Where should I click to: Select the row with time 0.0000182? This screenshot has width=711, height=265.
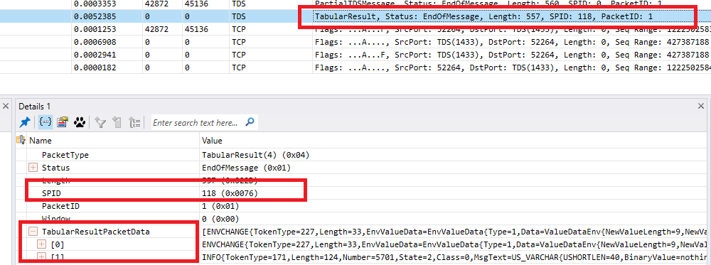pos(355,68)
